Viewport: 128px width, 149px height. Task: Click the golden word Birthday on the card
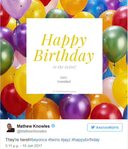click(x=64, y=56)
